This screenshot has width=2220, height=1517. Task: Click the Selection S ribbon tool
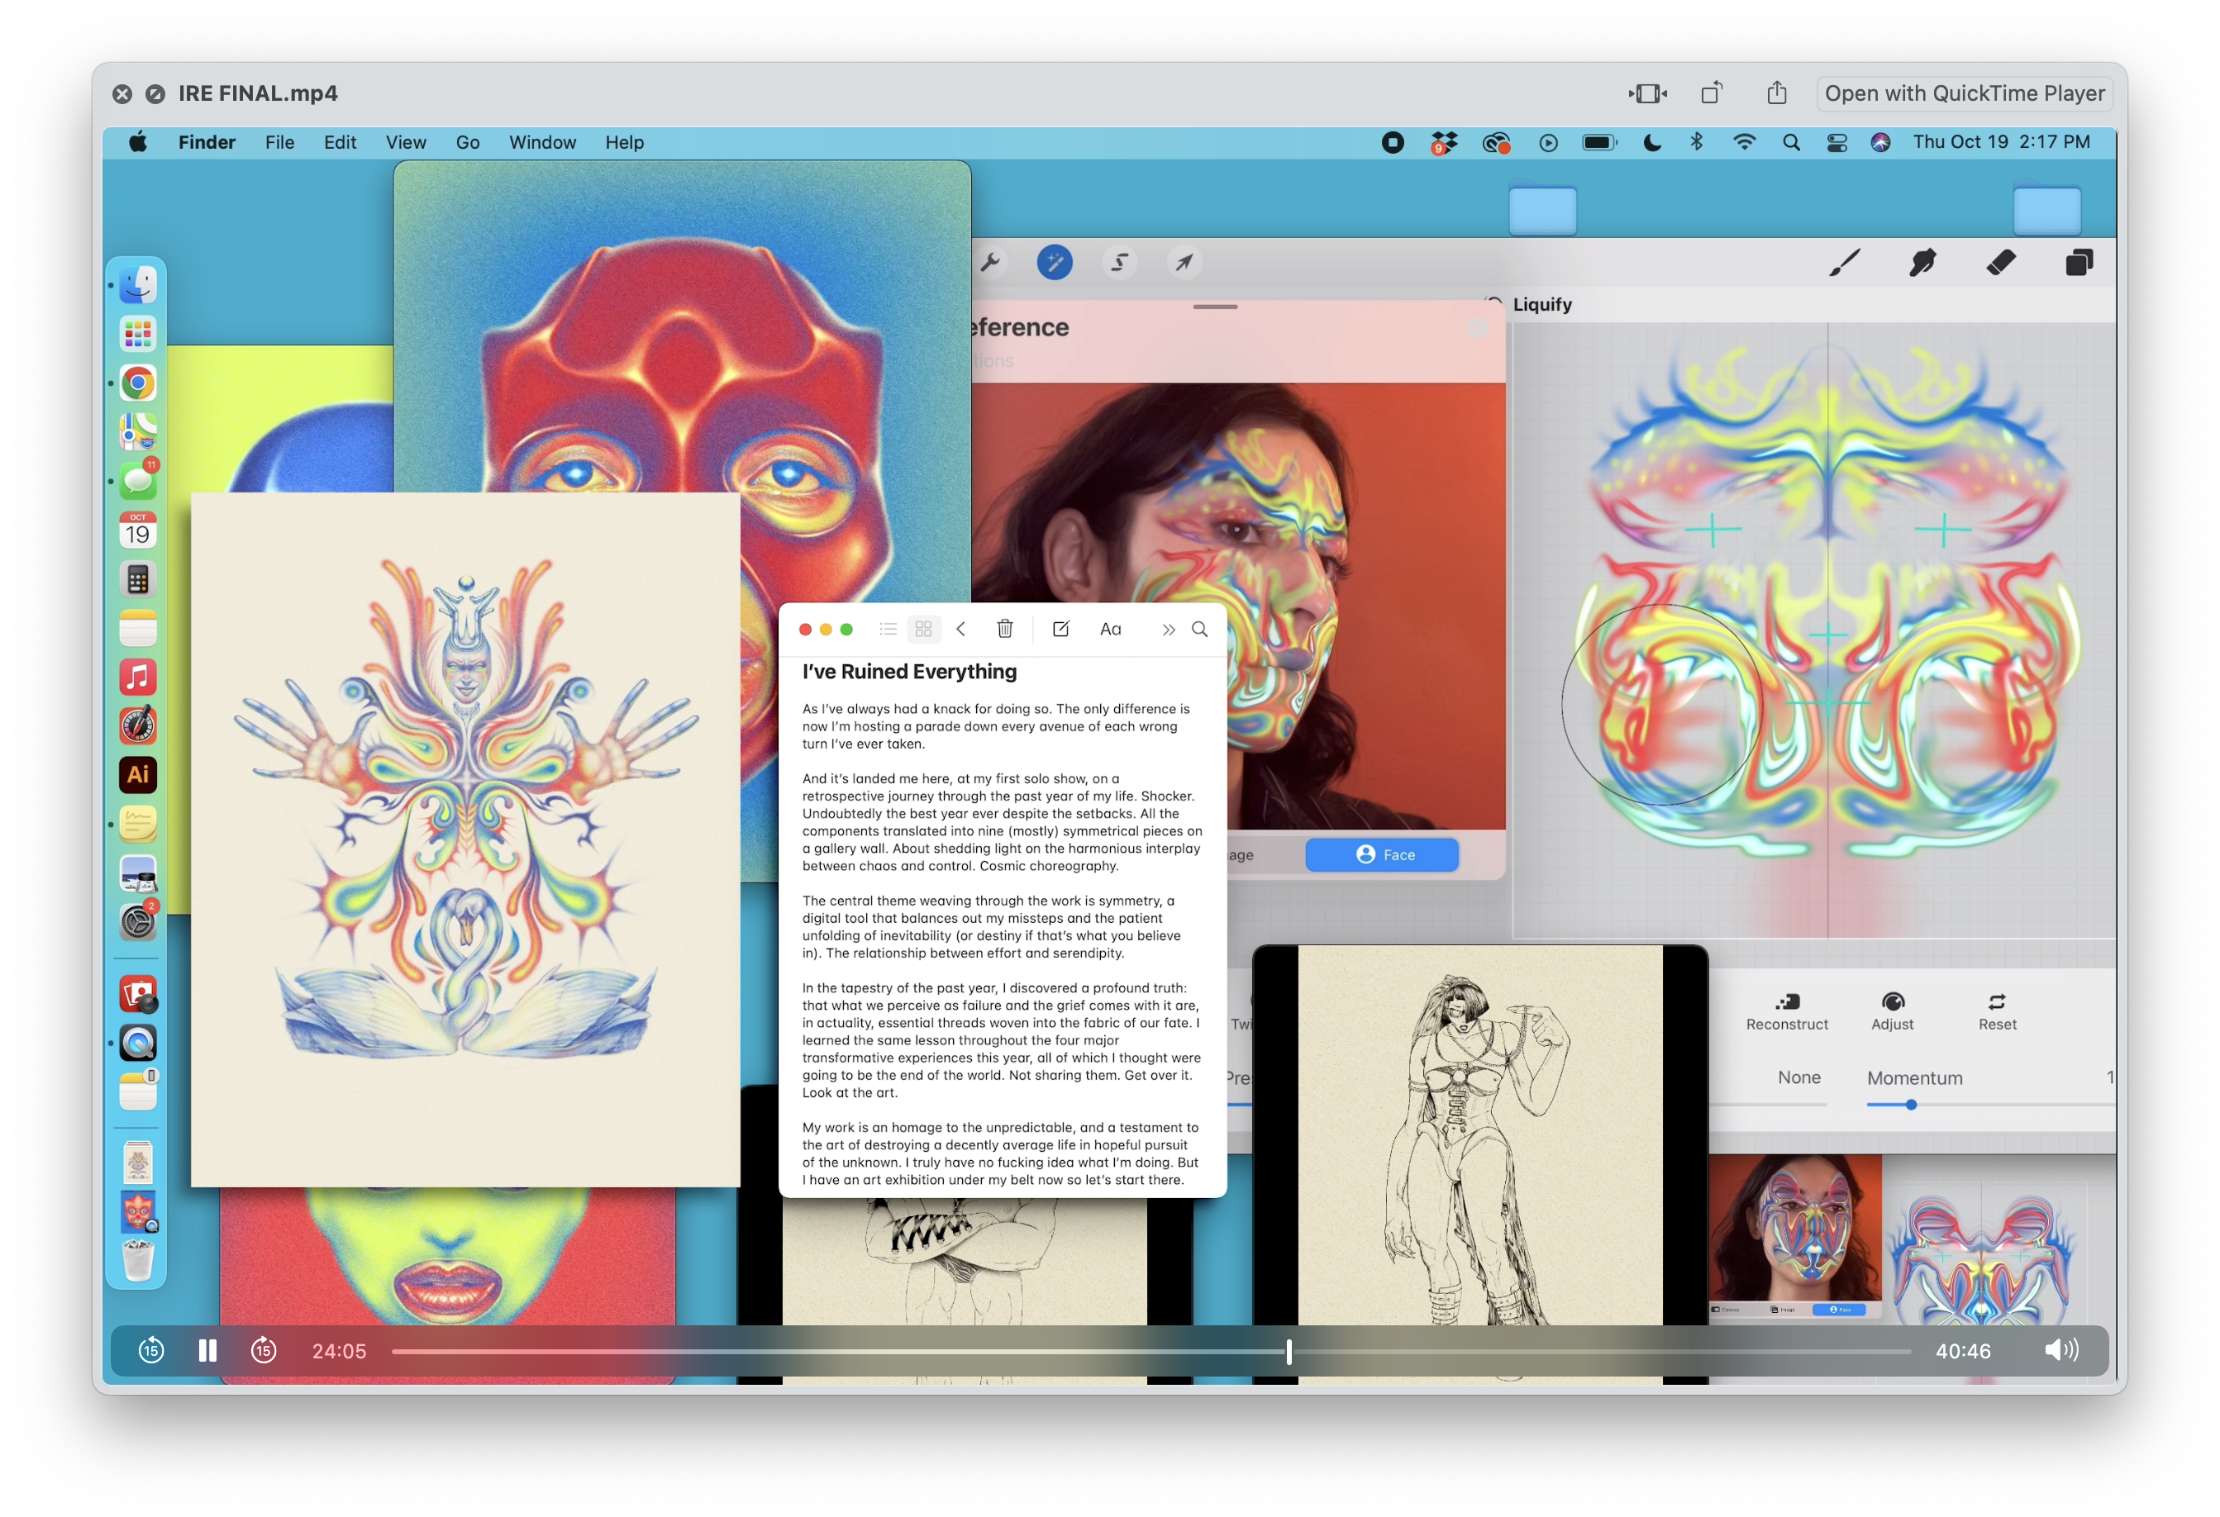[1120, 263]
